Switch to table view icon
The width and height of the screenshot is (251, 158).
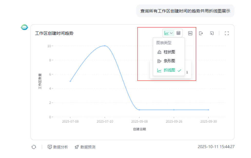178,33
